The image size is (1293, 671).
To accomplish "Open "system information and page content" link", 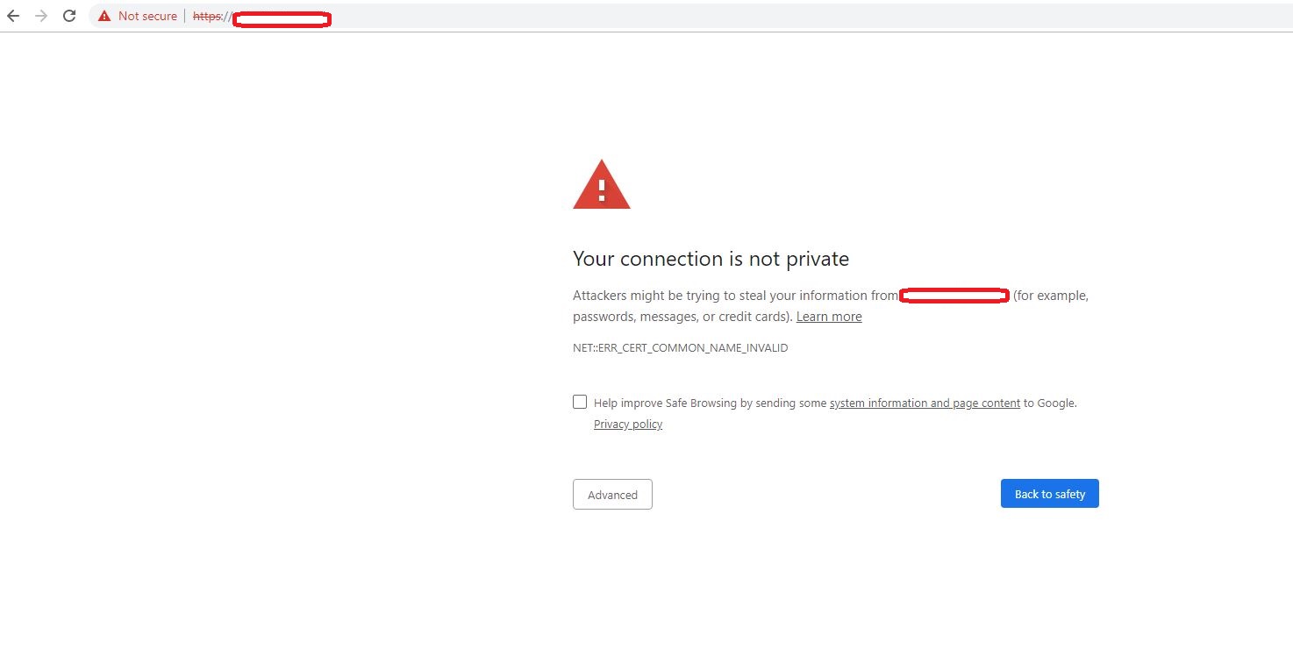I will coord(925,403).
